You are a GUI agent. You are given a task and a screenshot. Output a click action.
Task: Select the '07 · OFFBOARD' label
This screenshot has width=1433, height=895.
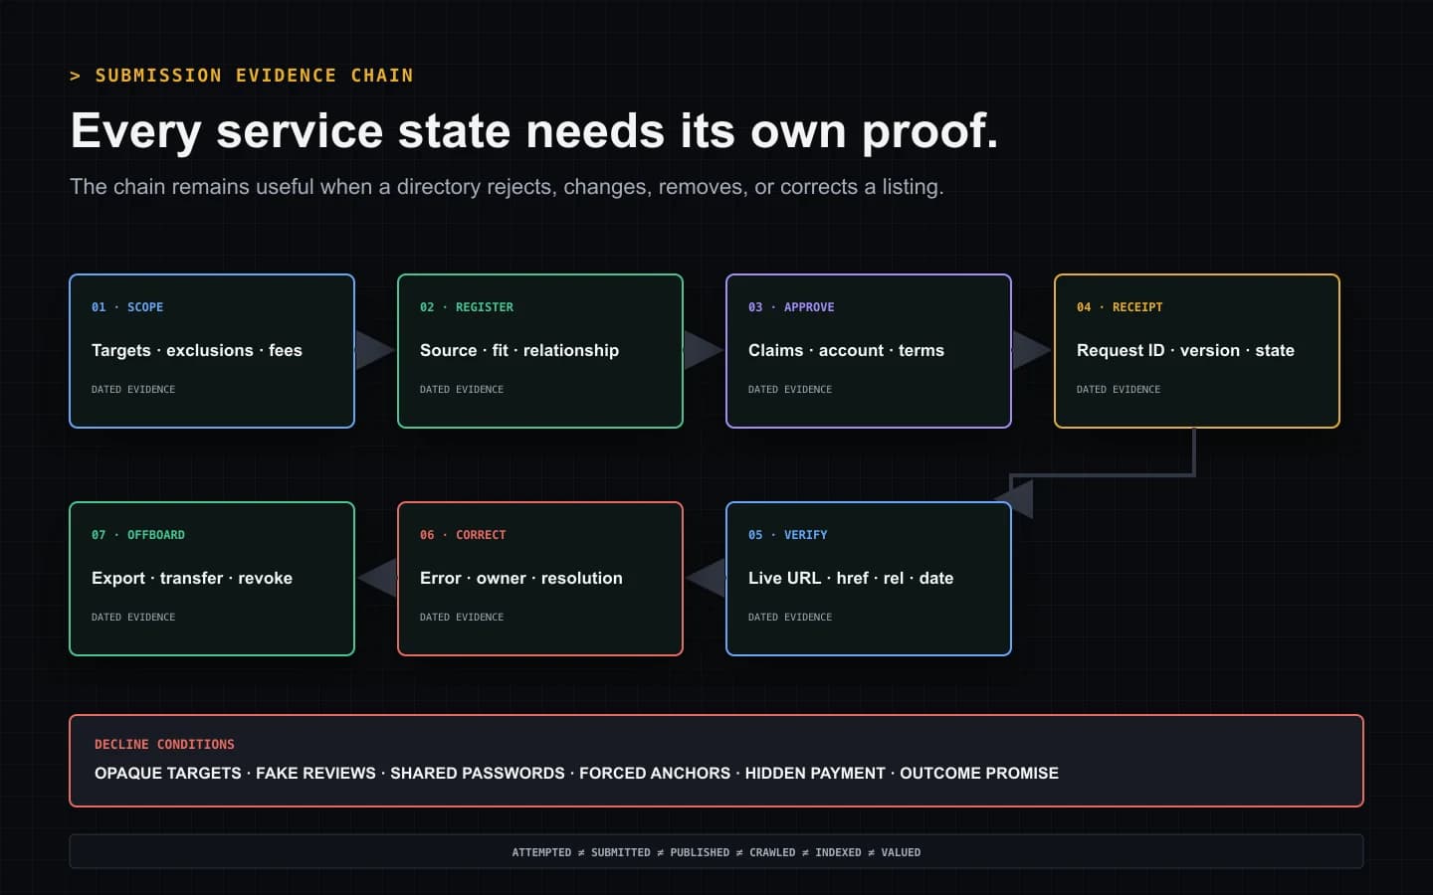click(x=138, y=535)
